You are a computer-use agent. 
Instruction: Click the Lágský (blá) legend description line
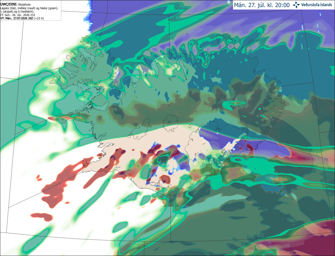[x=29, y=8]
